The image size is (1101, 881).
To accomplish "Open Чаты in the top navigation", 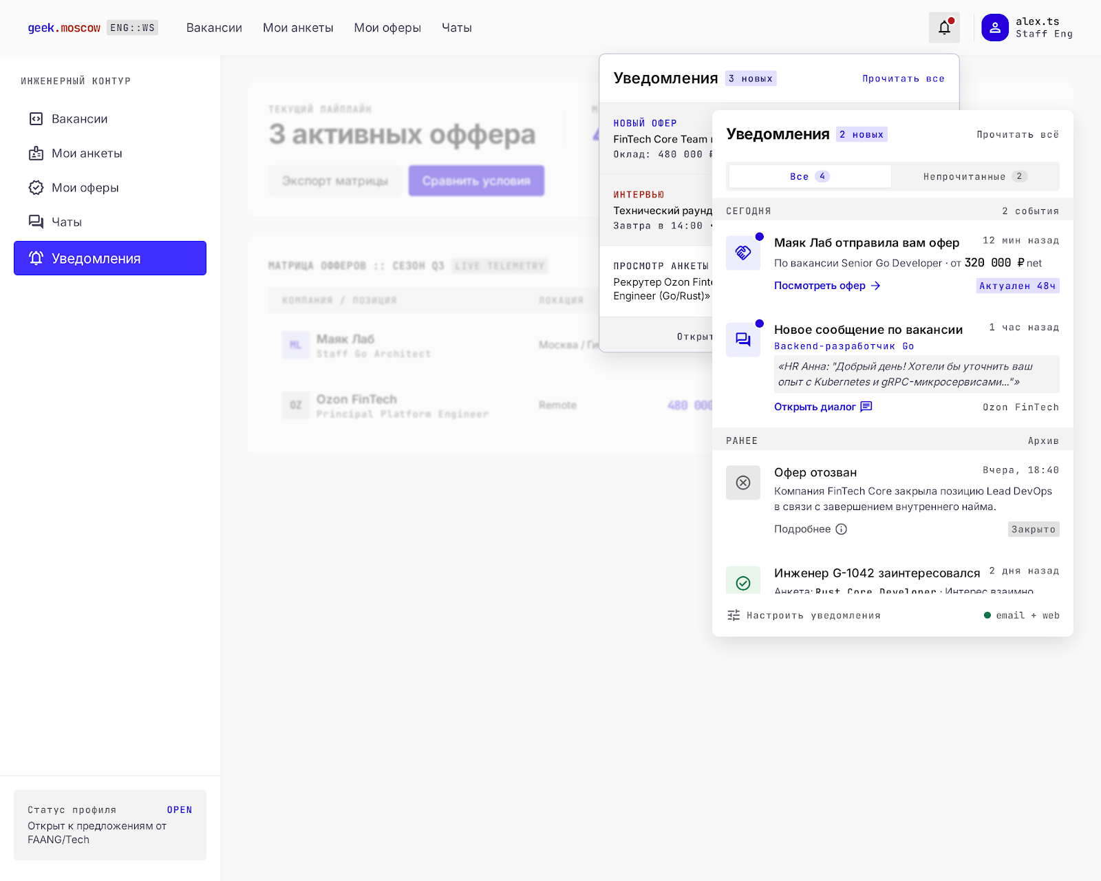I will (x=457, y=28).
